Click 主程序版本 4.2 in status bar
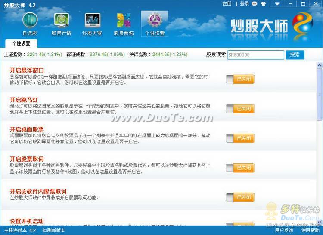The width and height of the screenshot is (323, 235). (x=20, y=230)
